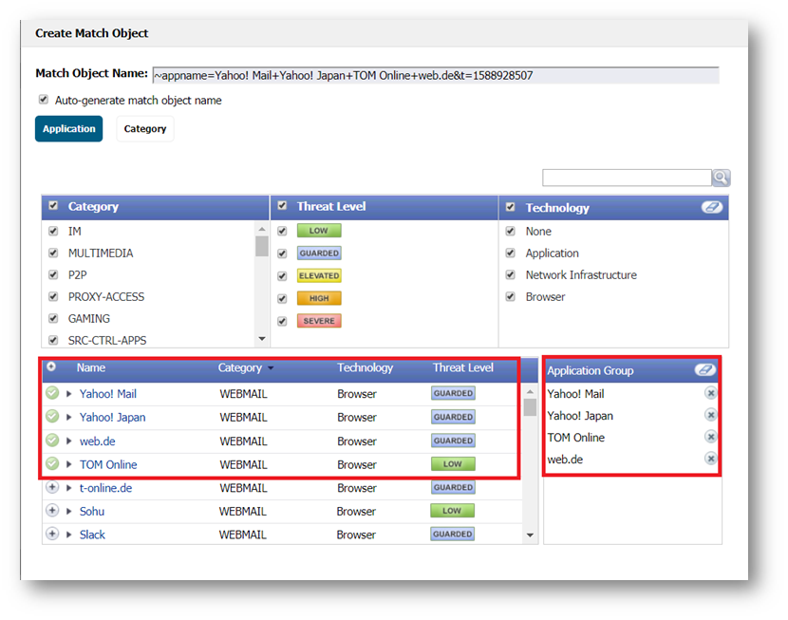This screenshot has width=788, height=620.
Task: Remove Yahoo! Mail from Application Group
Action: (x=710, y=394)
